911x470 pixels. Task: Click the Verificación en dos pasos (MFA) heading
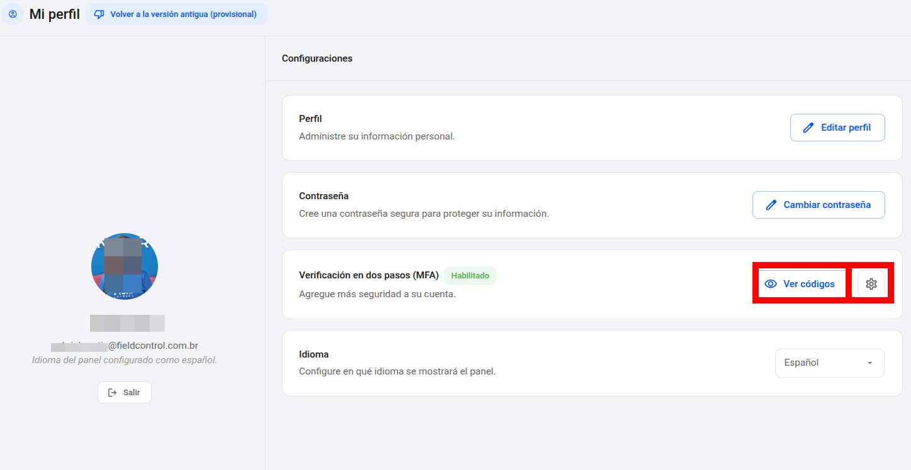(x=369, y=275)
